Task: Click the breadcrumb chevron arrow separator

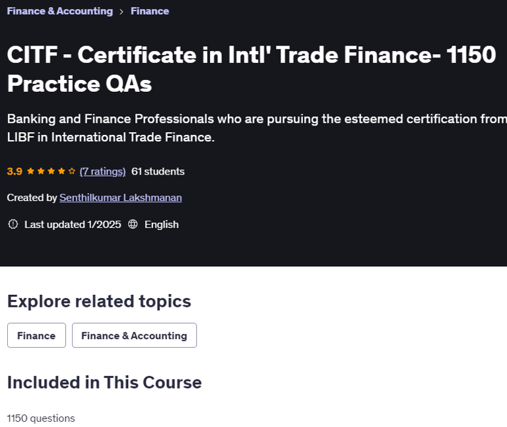Action: (x=121, y=11)
